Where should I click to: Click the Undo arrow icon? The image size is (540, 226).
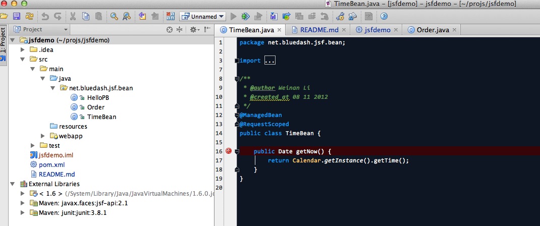[x=45, y=16]
